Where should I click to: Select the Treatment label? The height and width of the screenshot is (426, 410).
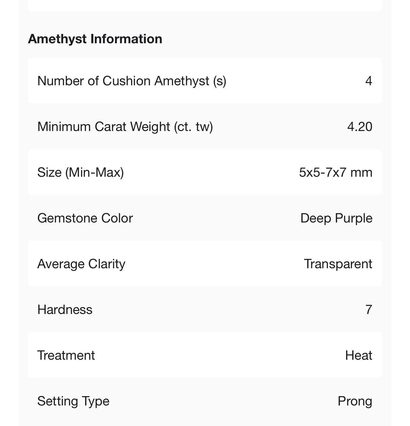click(x=66, y=355)
